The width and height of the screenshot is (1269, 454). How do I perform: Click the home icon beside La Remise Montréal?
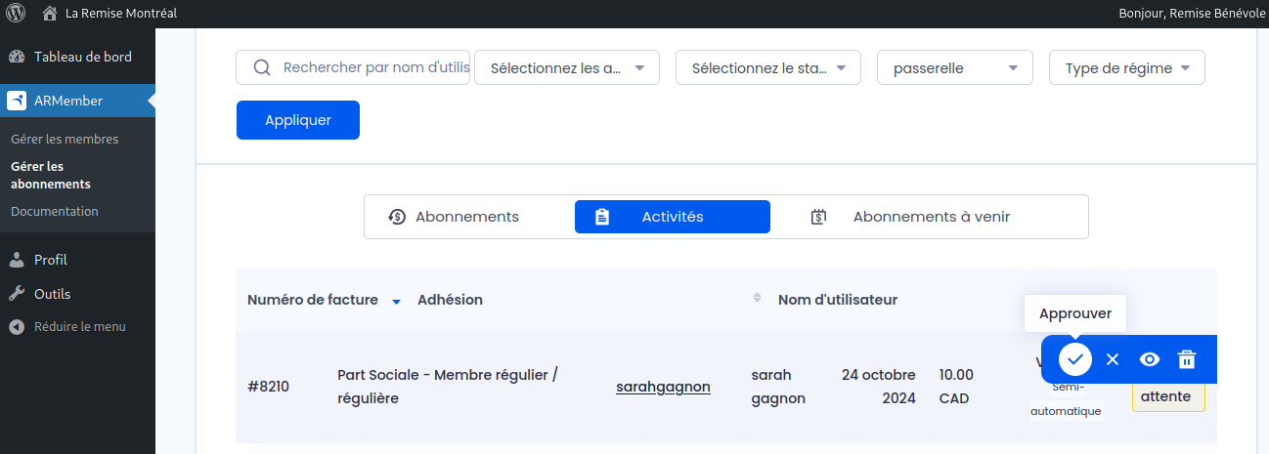49,14
